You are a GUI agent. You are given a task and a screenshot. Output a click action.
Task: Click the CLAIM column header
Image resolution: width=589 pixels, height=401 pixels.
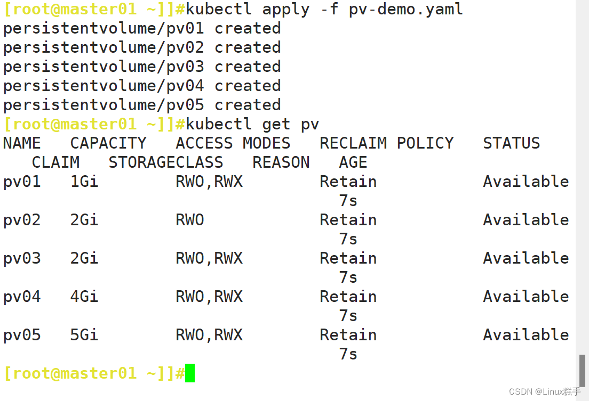coord(55,162)
